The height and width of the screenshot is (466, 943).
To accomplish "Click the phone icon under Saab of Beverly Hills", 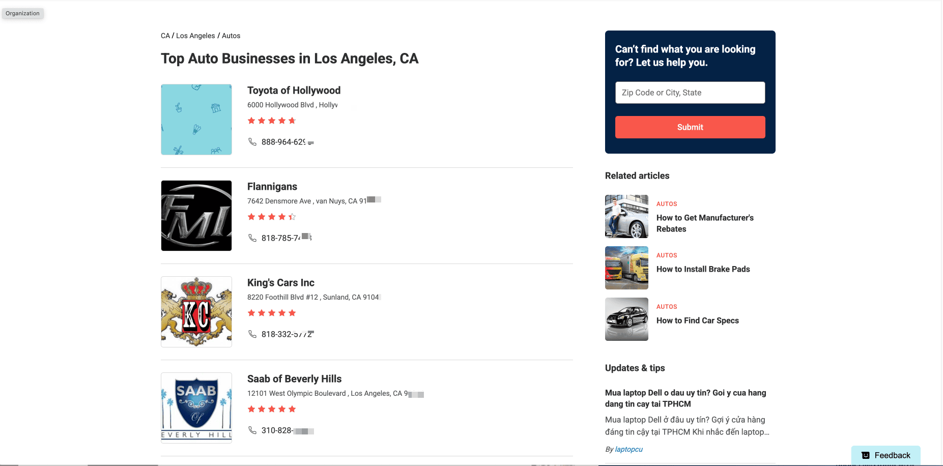I will click(x=252, y=430).
